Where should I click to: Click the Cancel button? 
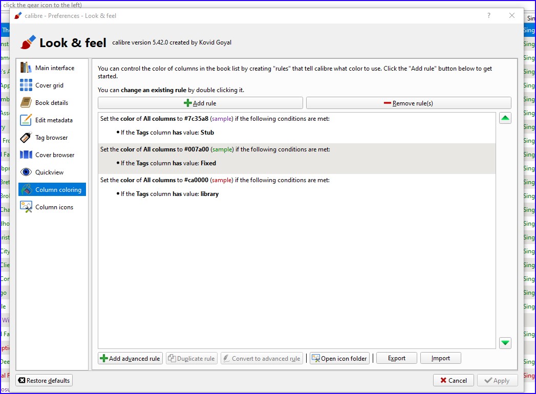tap(453, 380)
